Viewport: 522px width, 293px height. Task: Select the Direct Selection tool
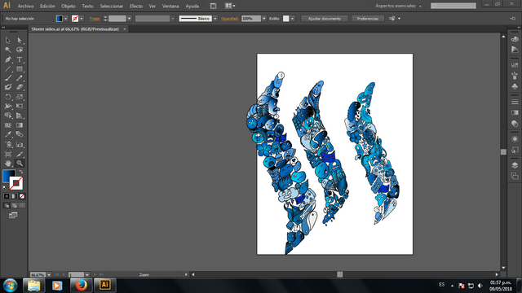pyautogui.click(x=20, y=40)
